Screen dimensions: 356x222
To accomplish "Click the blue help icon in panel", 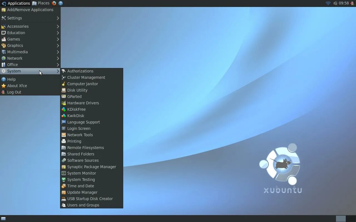I will pos(61,3).
